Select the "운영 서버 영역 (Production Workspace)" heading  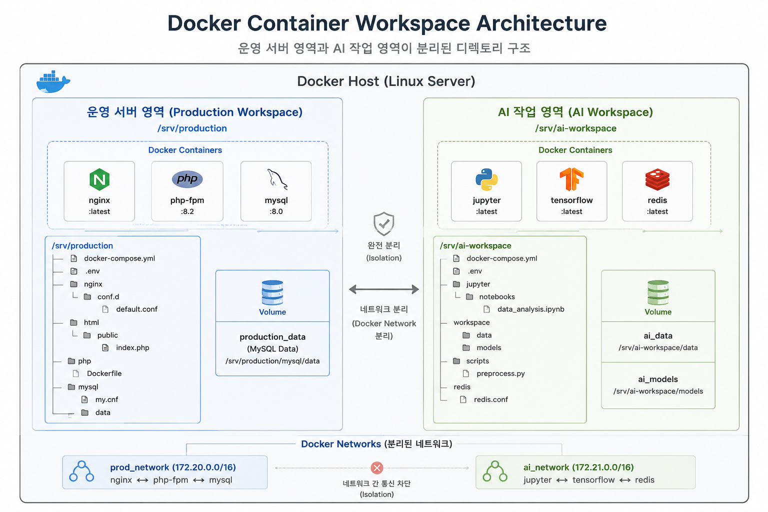coord(194,112)
